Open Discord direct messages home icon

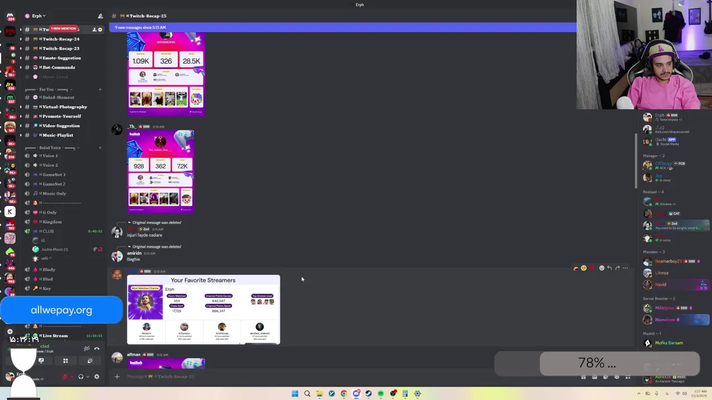click(10, 16)
